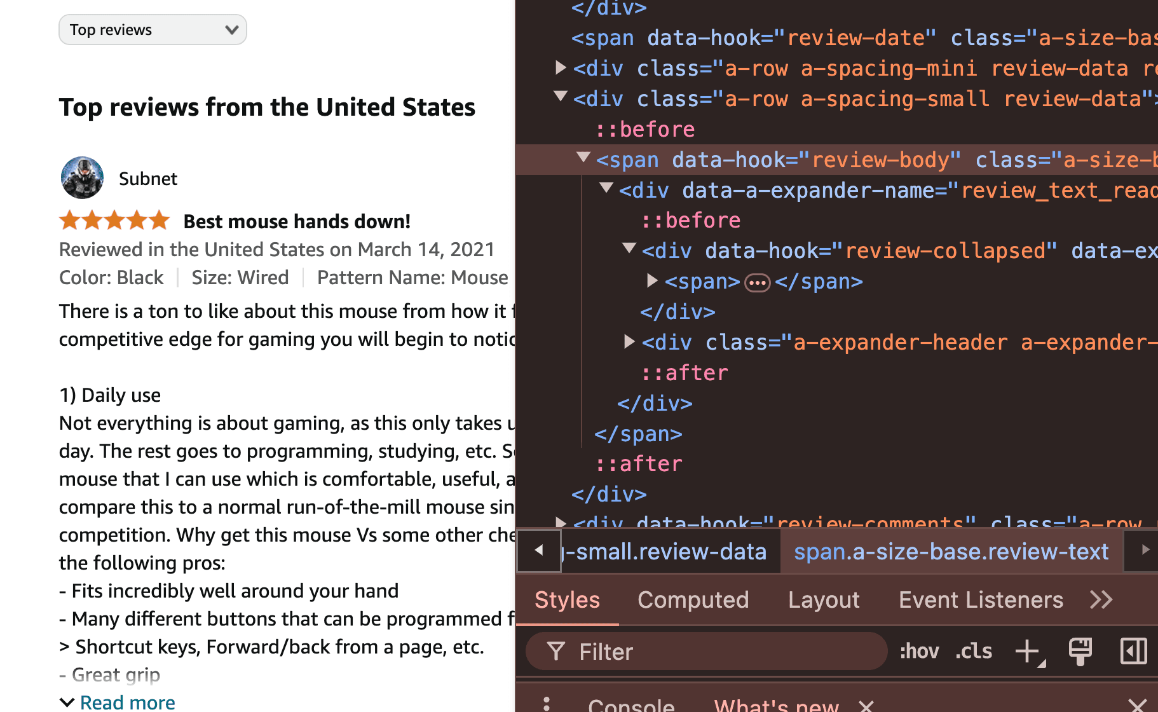Click the five-star rating icon
The image size is (1158, 712).
[x=114, y=221]
